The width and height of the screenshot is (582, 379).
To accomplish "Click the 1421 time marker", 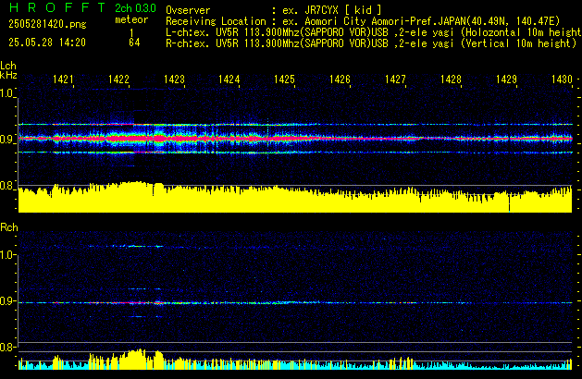I will coord(63,79).
